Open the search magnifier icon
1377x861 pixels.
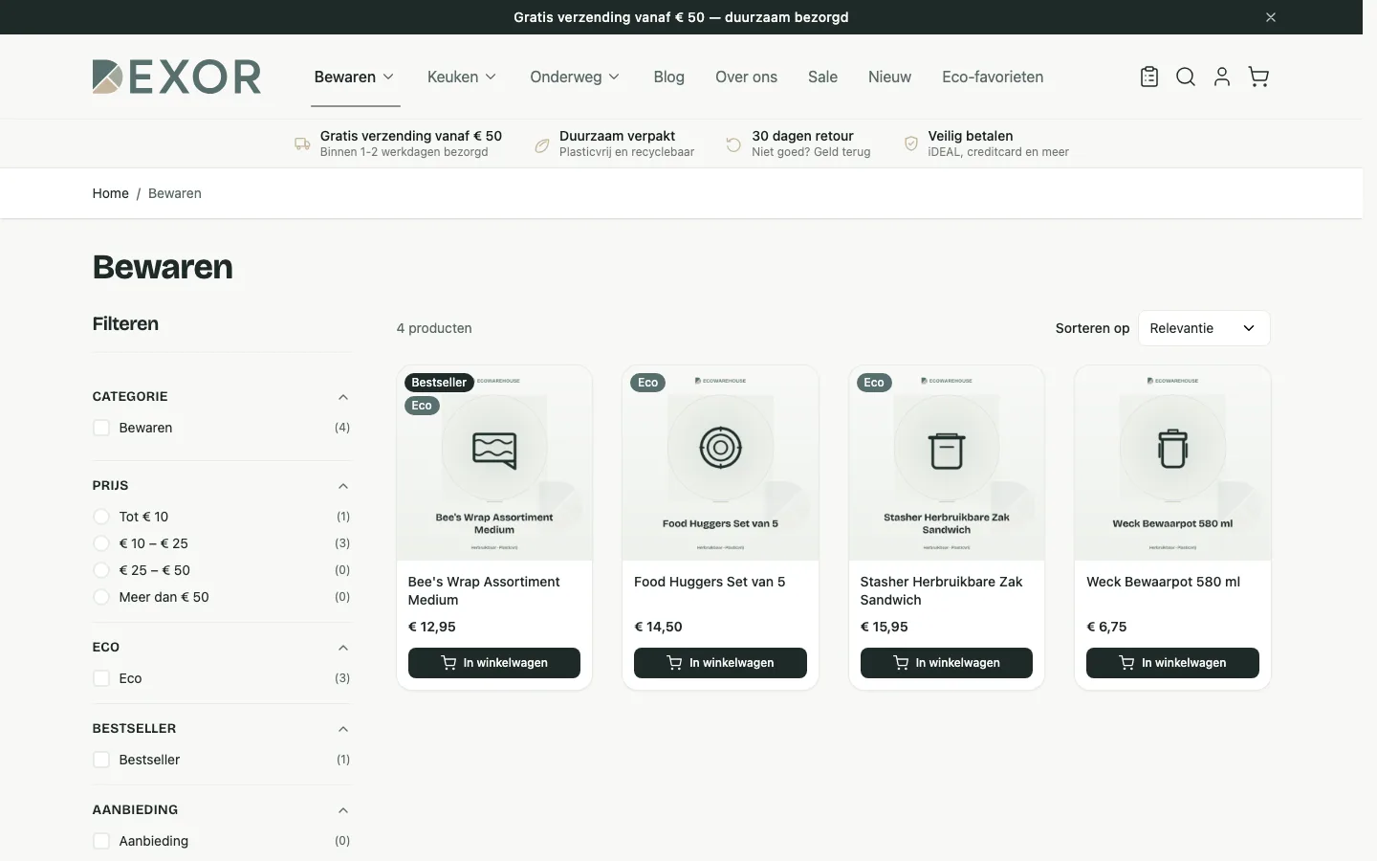coord(1186,77)
